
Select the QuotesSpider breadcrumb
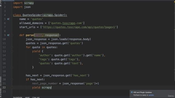tap(17, 97)
